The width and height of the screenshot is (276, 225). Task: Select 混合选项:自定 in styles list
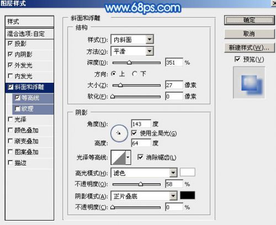(29, 34)
